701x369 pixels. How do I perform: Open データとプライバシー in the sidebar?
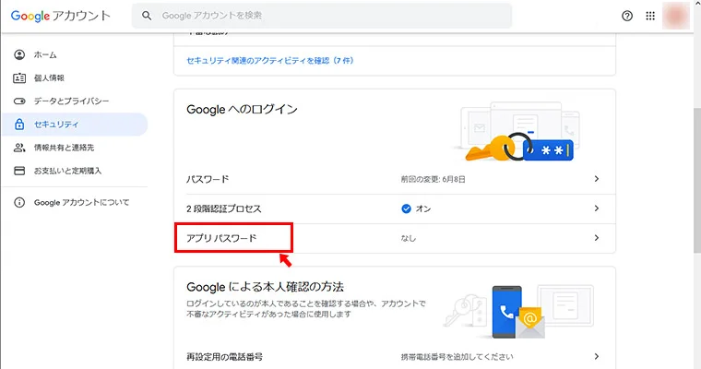pyautogui.click(x=74, y=101)
